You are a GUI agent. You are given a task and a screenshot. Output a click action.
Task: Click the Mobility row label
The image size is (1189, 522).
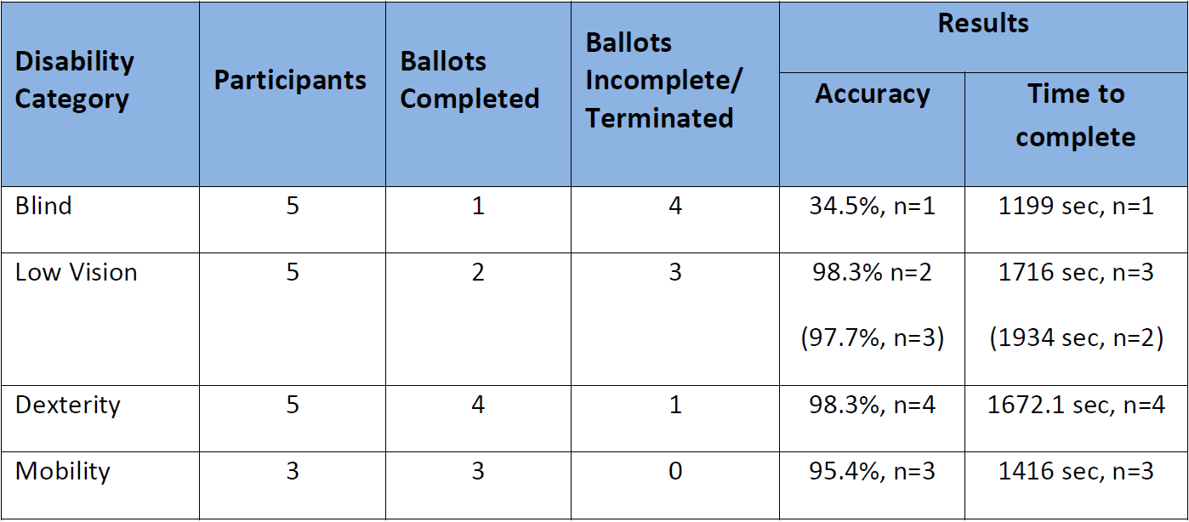click(x=63, y=472)
